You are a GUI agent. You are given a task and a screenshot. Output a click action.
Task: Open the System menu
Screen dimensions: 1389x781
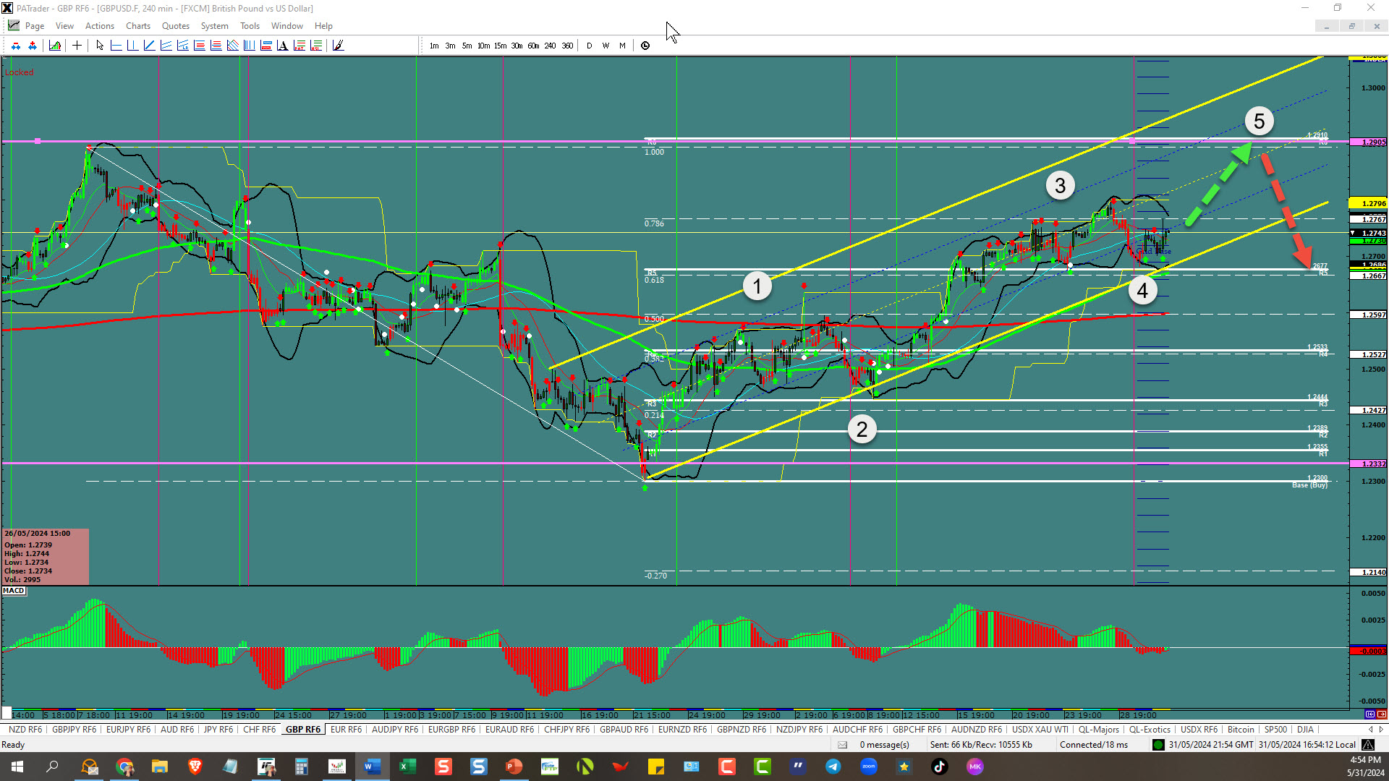tap(215, 26)
